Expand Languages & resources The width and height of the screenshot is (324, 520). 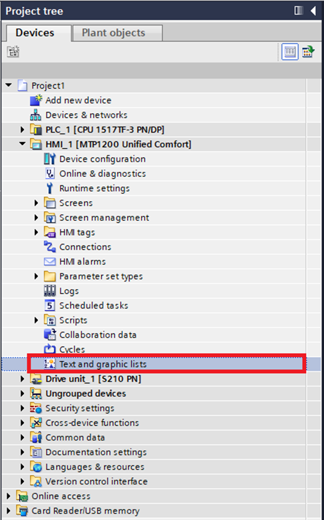[x=22, y=467]
